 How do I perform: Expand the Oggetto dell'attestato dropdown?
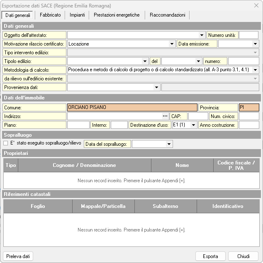point(202,35)
